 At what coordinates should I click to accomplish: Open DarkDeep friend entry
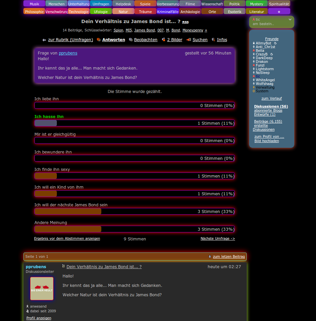264,58
